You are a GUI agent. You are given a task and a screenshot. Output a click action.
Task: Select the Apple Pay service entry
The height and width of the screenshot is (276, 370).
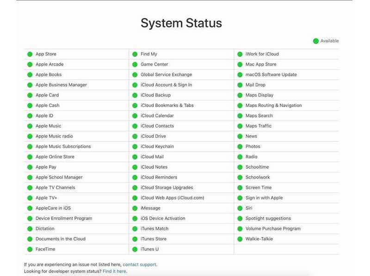(x=46, y=167)
